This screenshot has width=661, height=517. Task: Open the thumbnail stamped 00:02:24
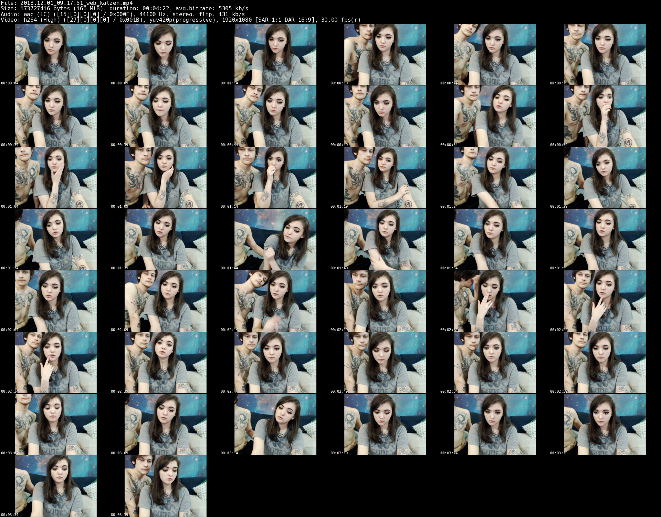pos(495,301)
